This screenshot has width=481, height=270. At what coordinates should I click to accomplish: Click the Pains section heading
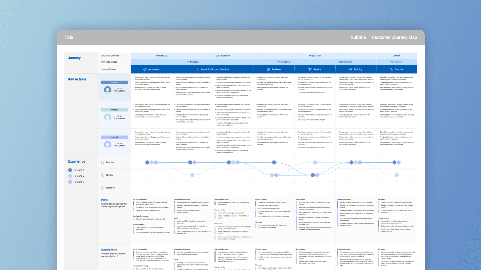point(104,200)
